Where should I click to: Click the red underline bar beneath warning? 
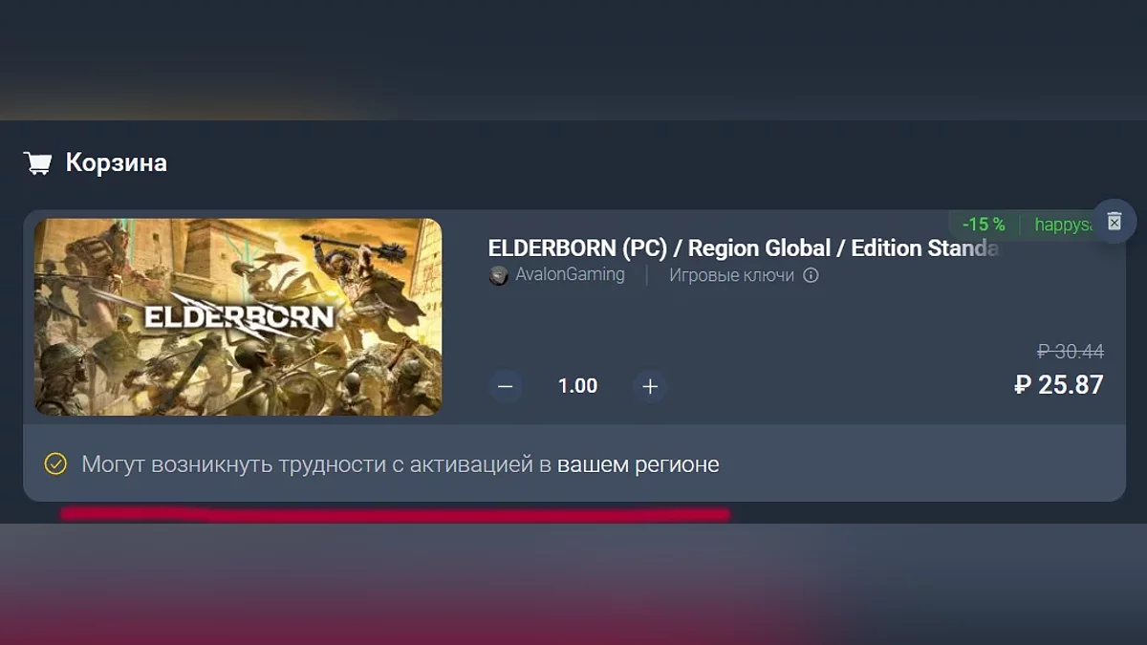[395, 514]
